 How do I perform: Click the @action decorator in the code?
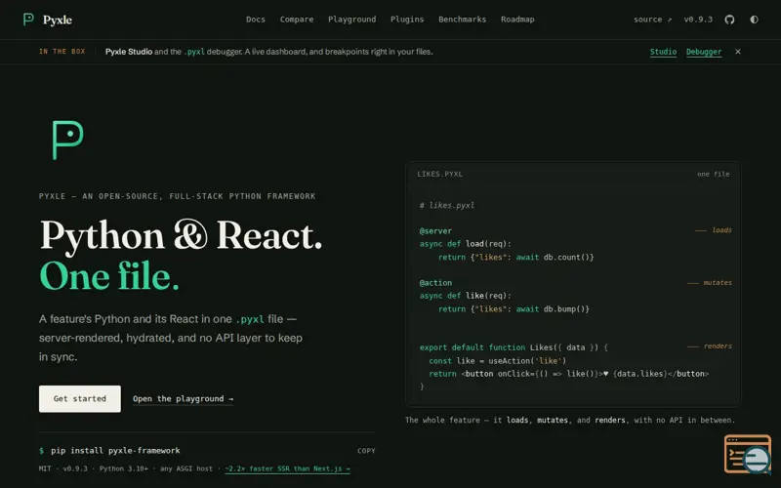tap(435, 283)
